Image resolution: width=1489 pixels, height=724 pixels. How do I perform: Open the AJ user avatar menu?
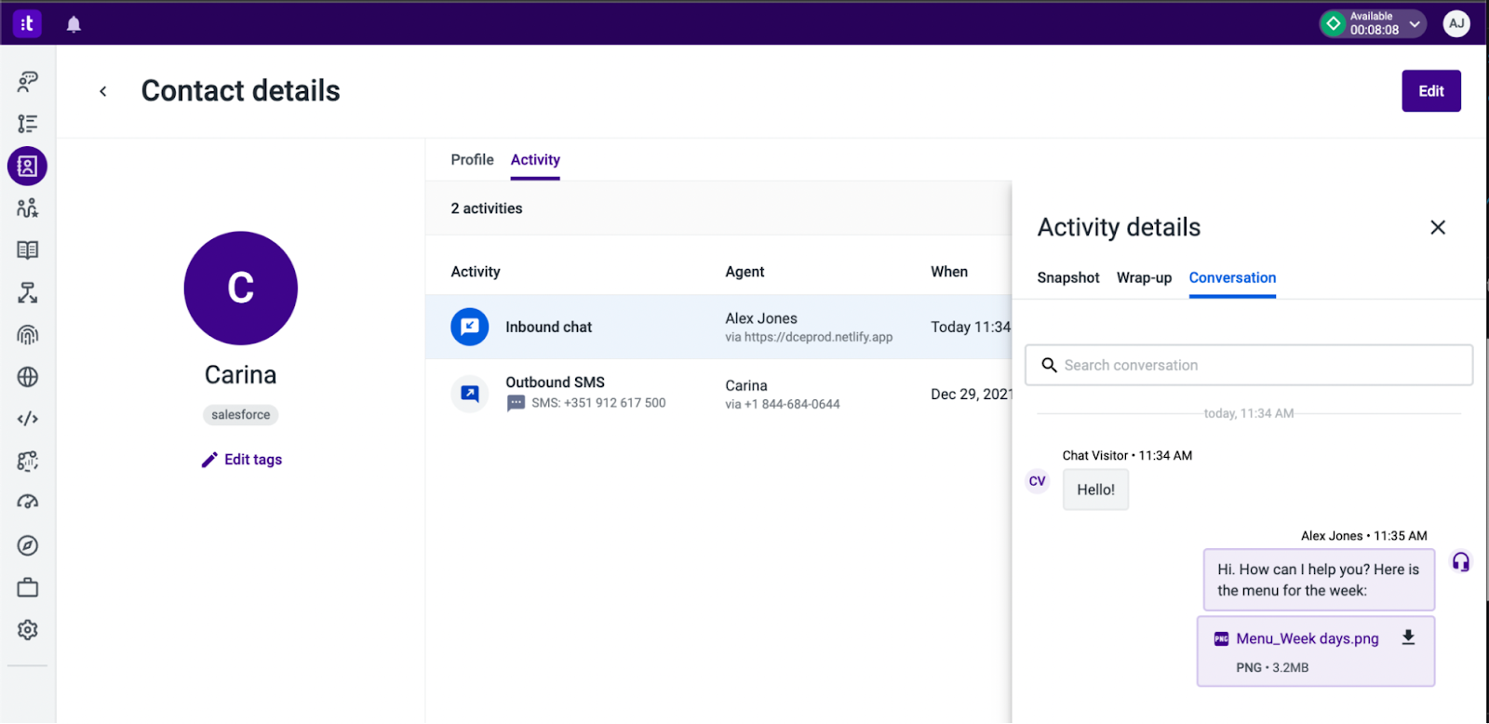1456,23
